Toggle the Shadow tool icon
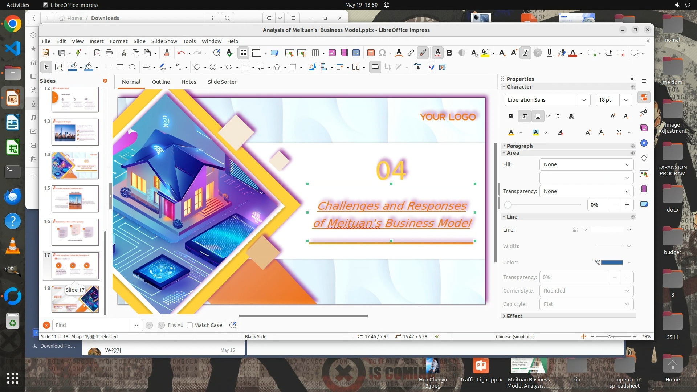 (375, 67)
